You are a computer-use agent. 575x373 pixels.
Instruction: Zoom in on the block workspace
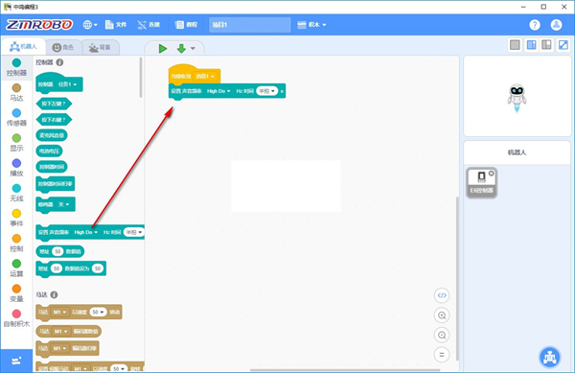pyautogui.click(x=442, y=315)
